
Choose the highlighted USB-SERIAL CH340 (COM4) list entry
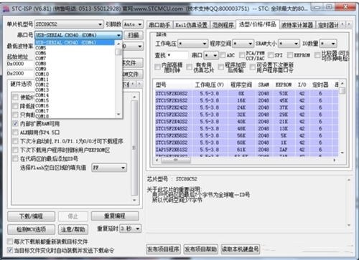tap(75, 42)
